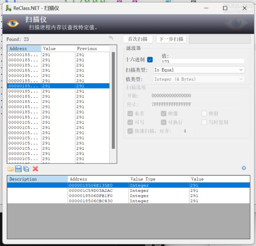
Task: Click the 开始 start address field
Action: [x=195, y=96]
